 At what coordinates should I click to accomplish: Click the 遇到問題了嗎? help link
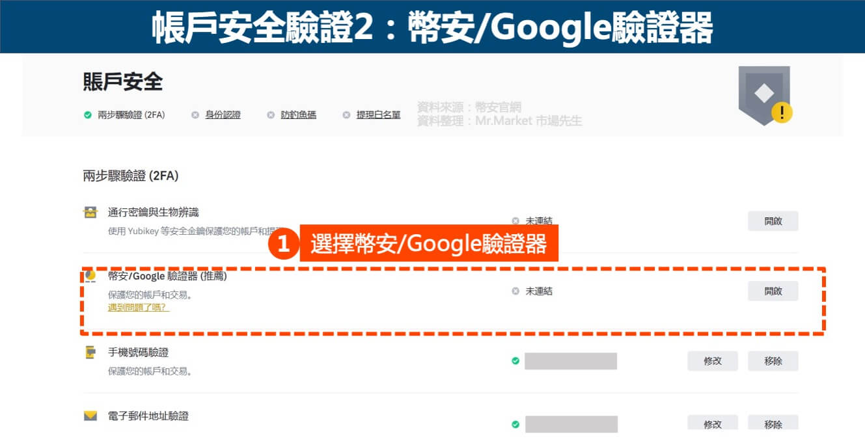point(138,307)
